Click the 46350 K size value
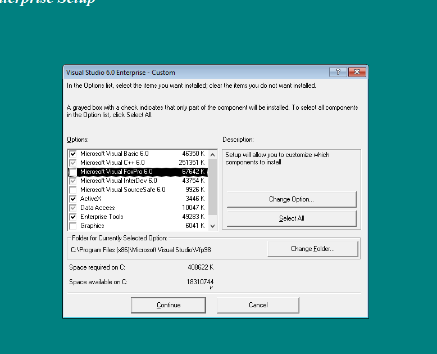Image resolution: width=437 pixels, height=354 pixels. tap(193, 154)
